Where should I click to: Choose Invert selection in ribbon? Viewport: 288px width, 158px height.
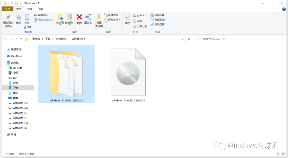coord(158,24)
